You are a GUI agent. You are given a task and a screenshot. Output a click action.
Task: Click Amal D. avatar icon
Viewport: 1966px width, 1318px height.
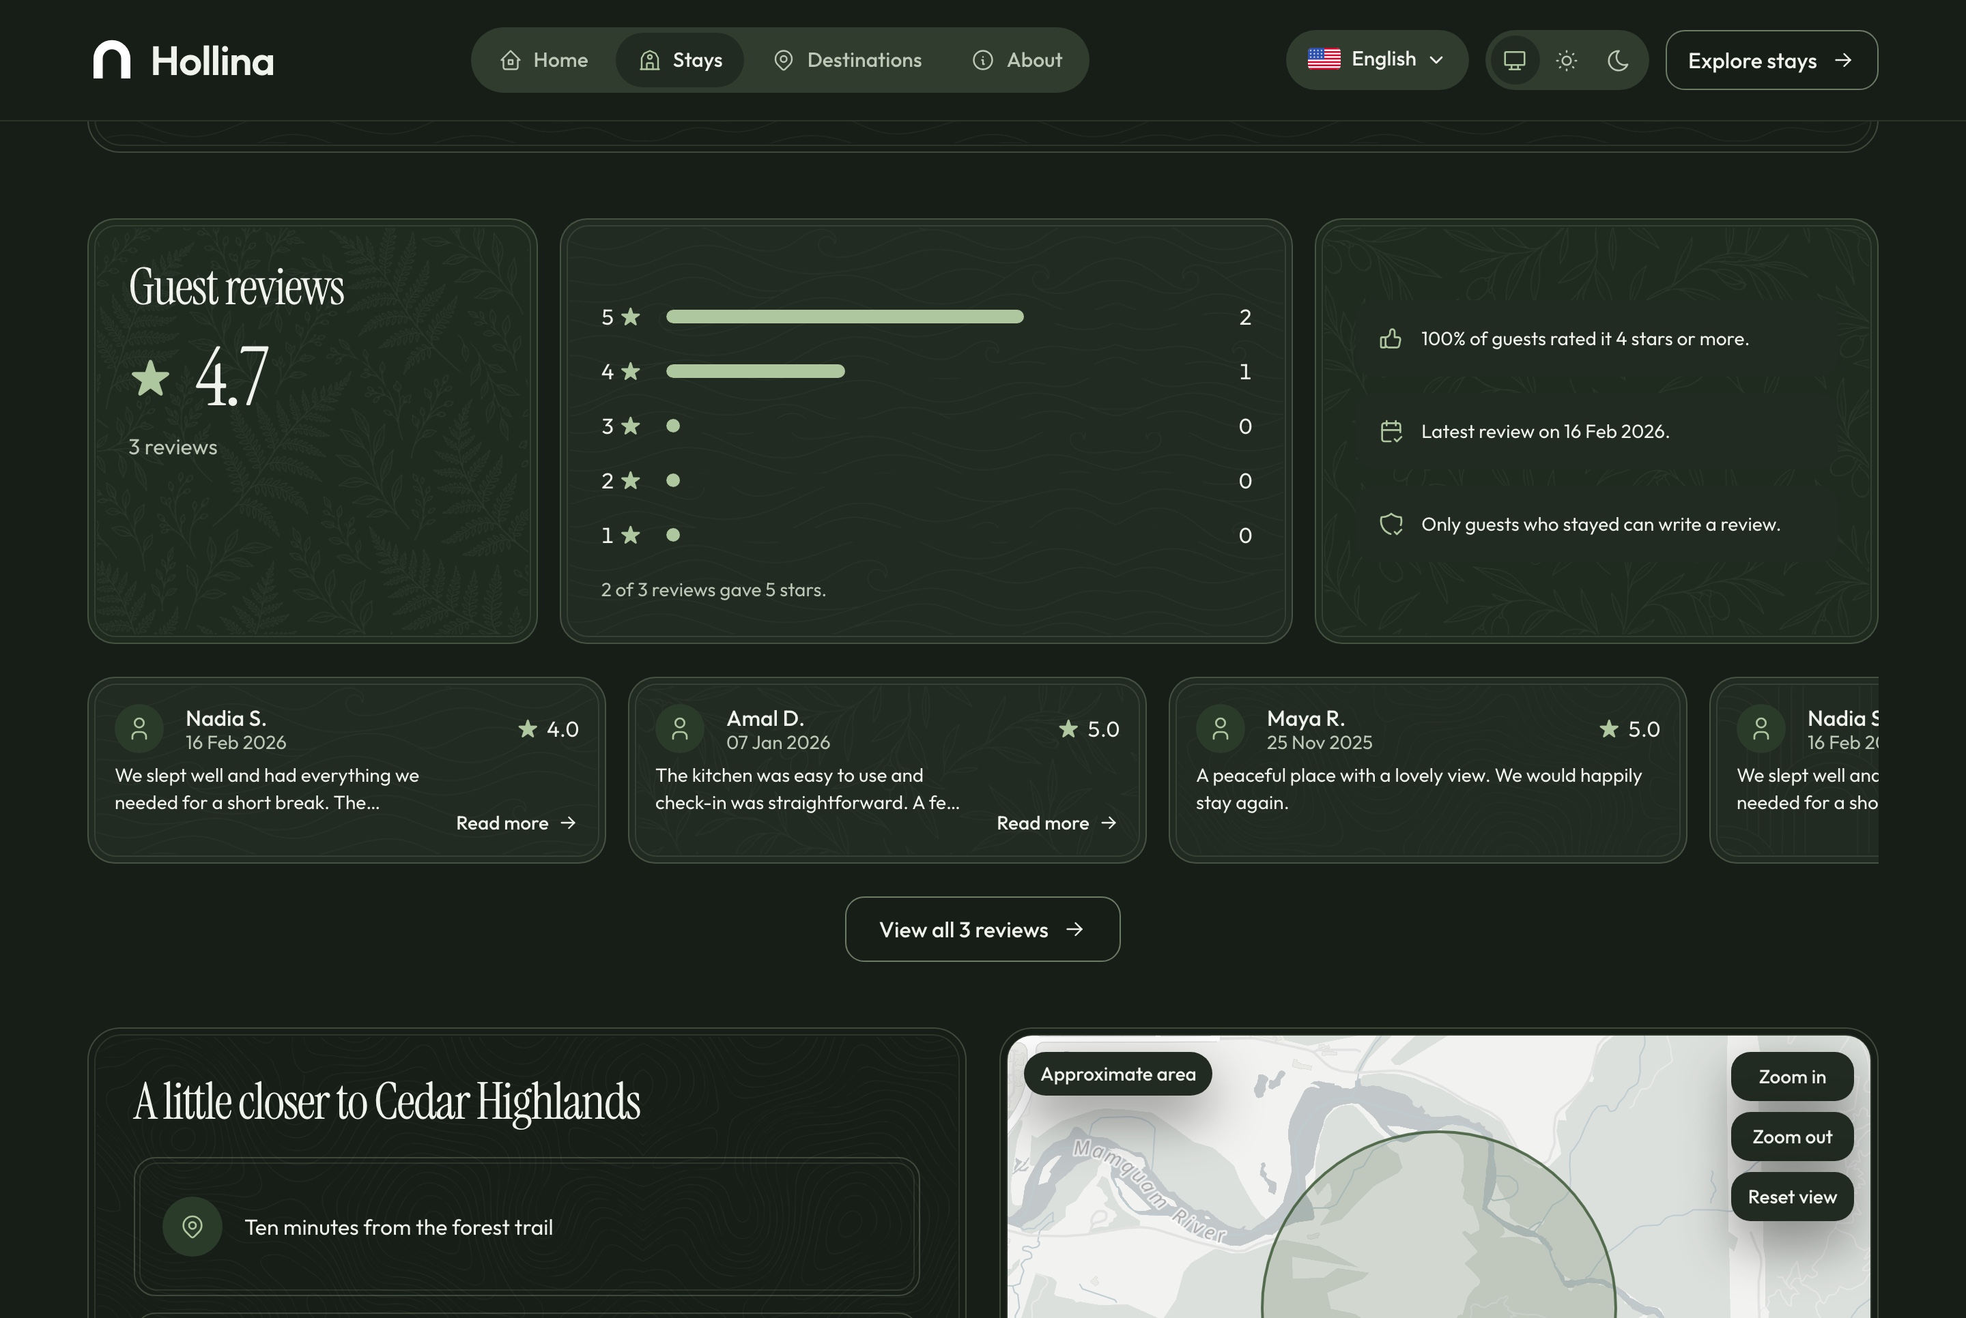pyautogui.click(x=679, y=729)
